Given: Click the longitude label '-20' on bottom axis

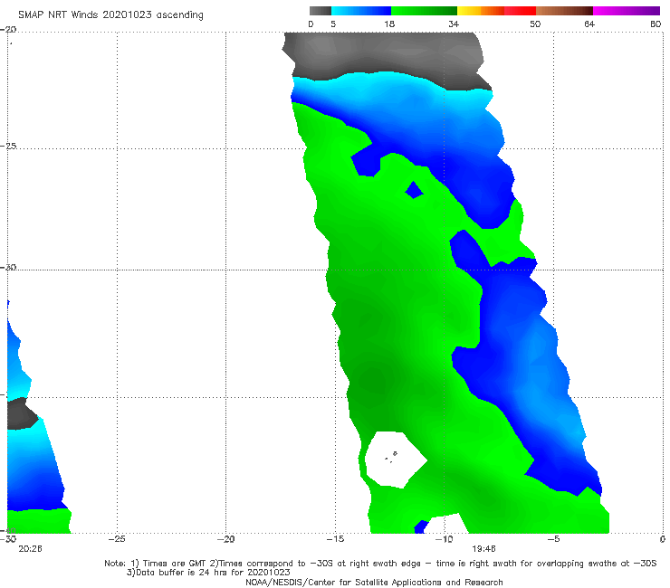Looking at the screenshot, I should click(x=225, y=539).
